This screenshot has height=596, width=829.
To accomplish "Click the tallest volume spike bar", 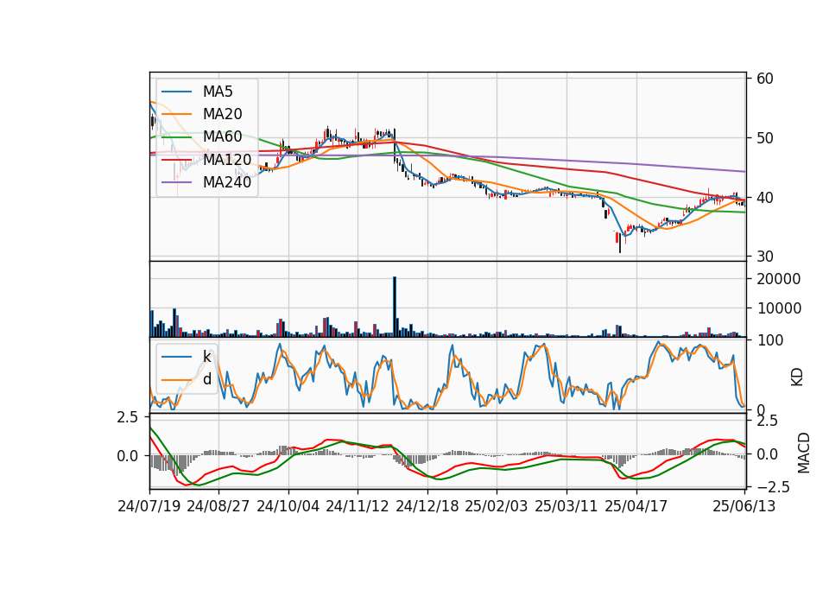I will (395, 306).
